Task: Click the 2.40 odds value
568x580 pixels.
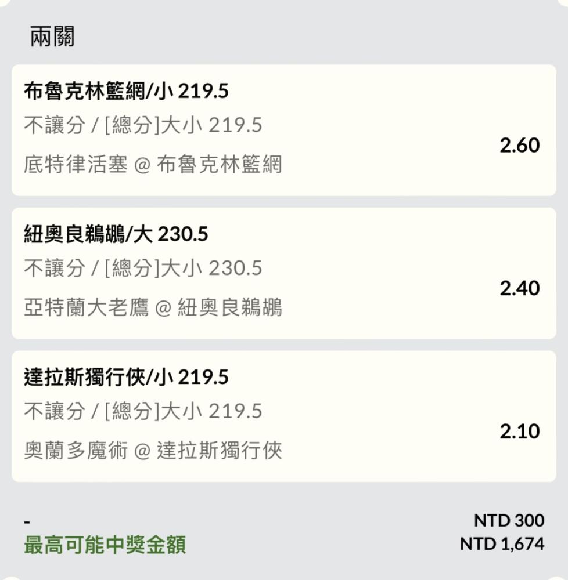Action: click(x=519, y=288)
